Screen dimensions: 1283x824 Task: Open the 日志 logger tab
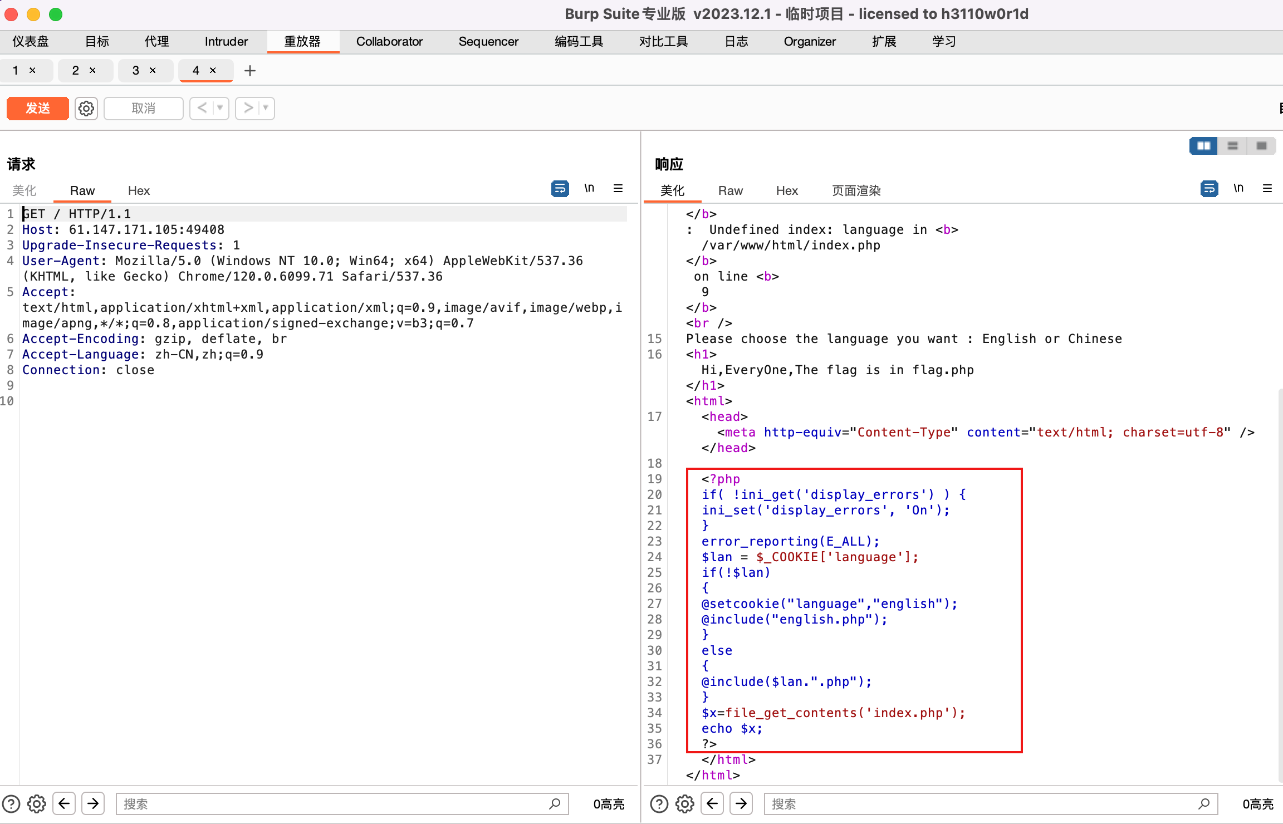(x=736, y=42)
